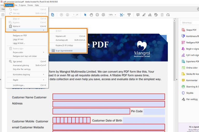199x132 pixels.
Task: Open Redigera PDF tool in panel
Action: [x=190, y=43]
